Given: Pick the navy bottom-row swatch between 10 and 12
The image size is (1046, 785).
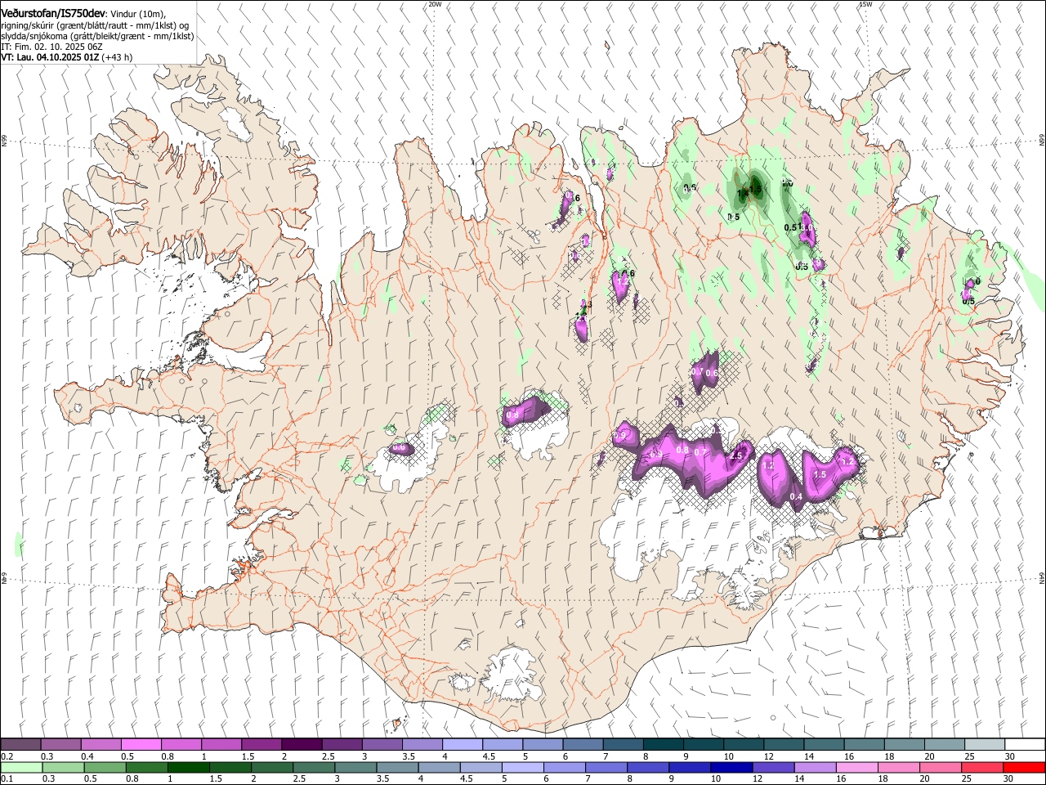Looking at the screenshot, I should point(731,768).
